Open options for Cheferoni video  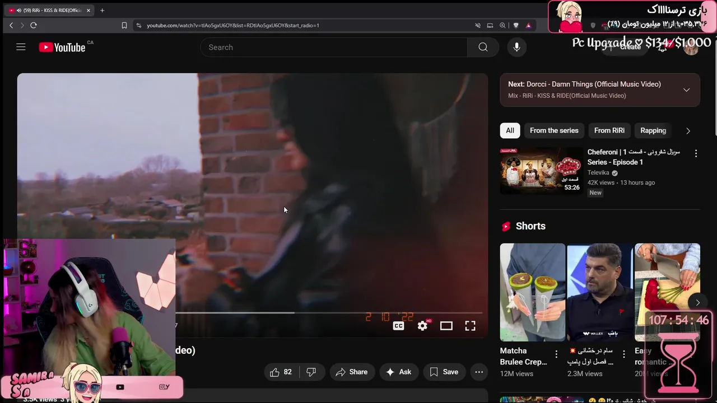(x=696, y=153)
